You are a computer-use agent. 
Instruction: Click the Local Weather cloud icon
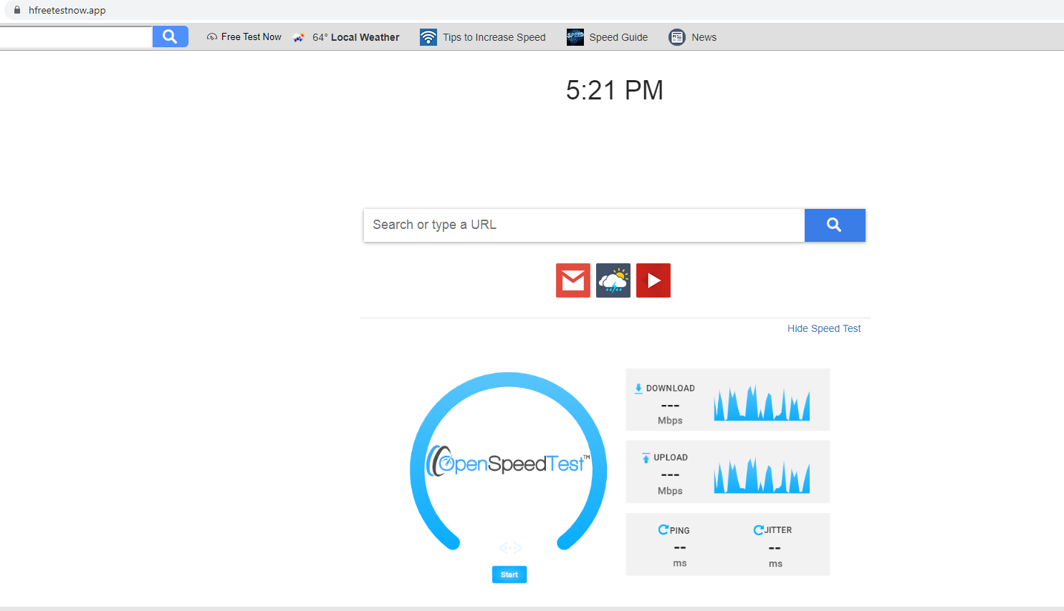coord(299,37)
